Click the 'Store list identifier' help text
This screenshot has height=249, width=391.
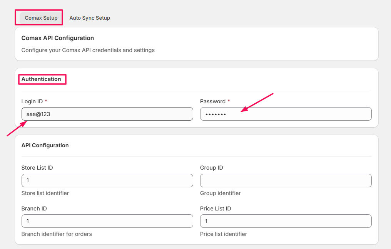pos(45,193)
